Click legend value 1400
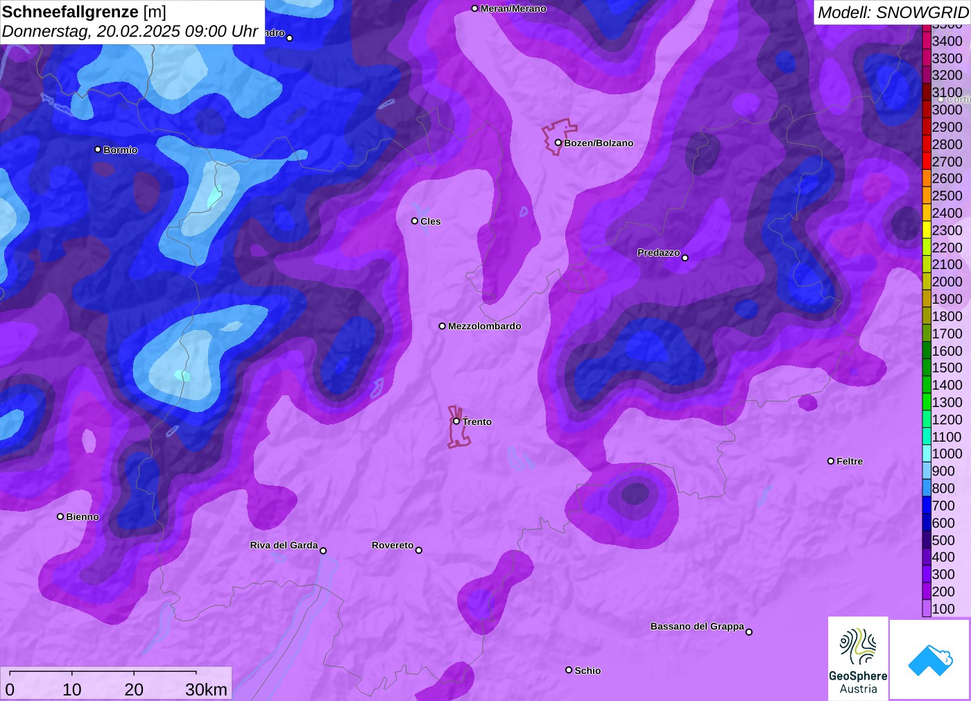Screen dimensions: 971x701 pos(947,385)
